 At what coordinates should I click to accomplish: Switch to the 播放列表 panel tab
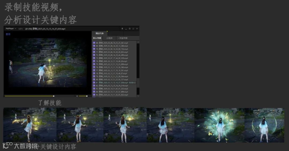100,33
